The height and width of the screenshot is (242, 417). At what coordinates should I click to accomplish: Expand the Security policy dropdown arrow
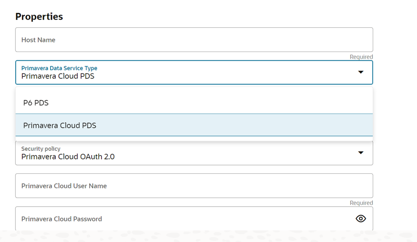pos(361,153)
